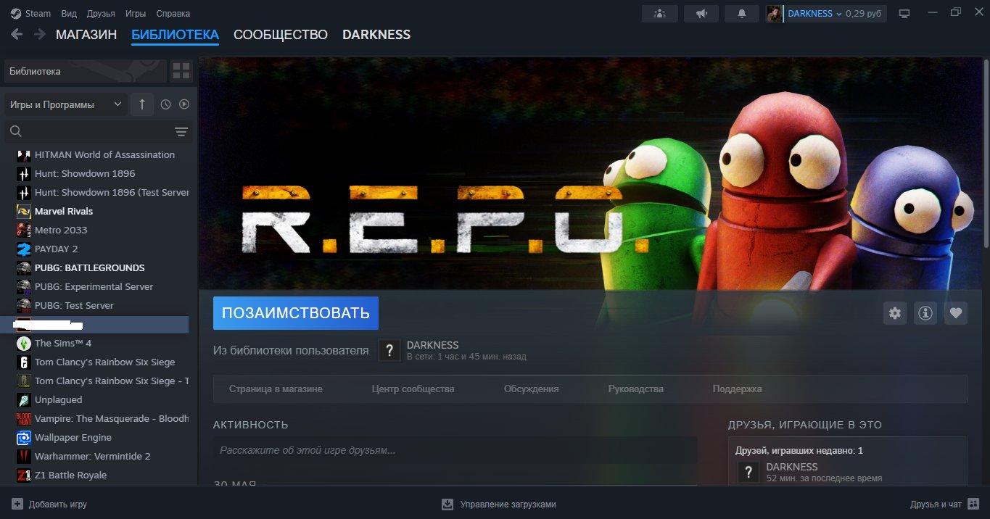This screenshot has width=990, height=519.
Task: Toggle favorite with the heart icon
Action: pyautogui.click(x=956, y=313)
